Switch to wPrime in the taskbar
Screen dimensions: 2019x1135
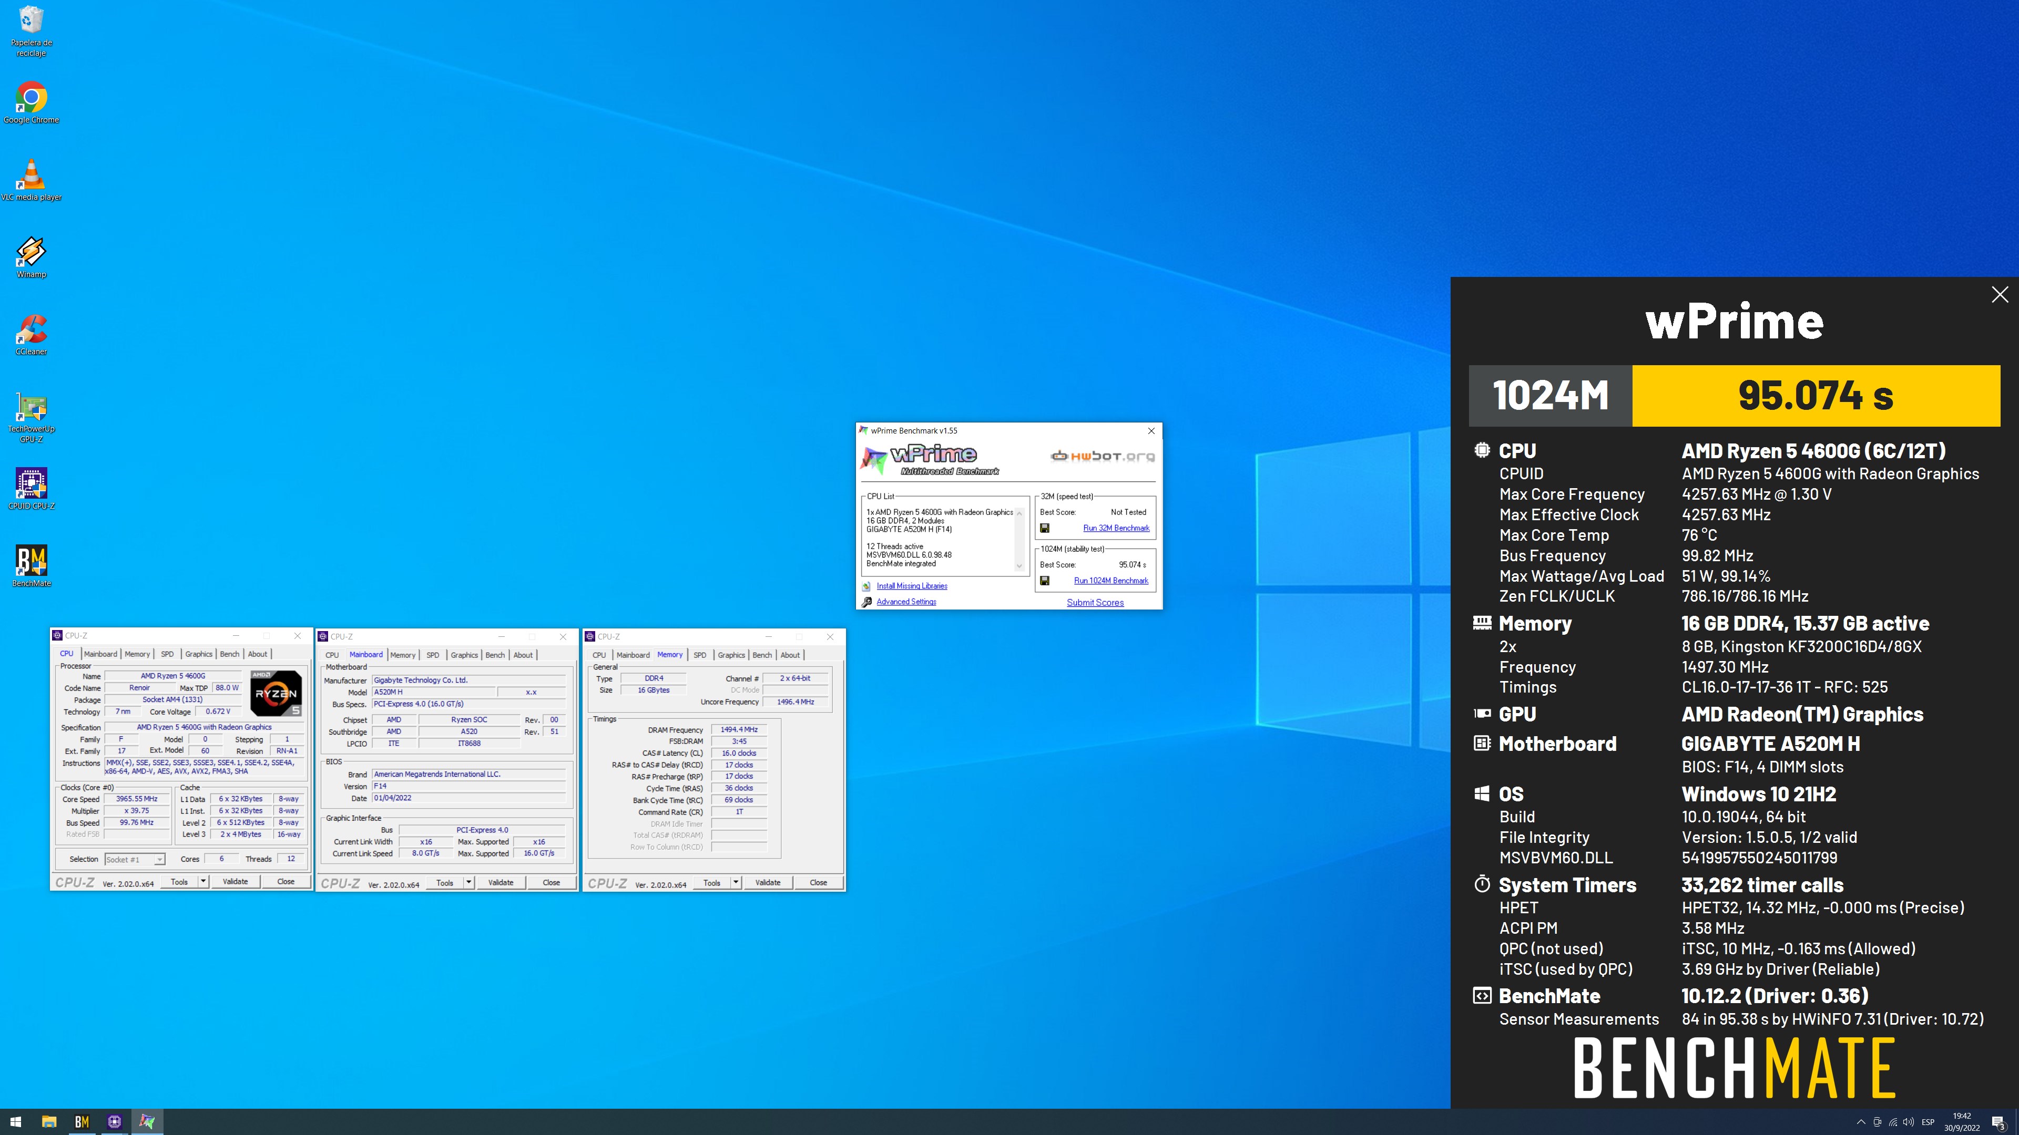click(147, 1122)
